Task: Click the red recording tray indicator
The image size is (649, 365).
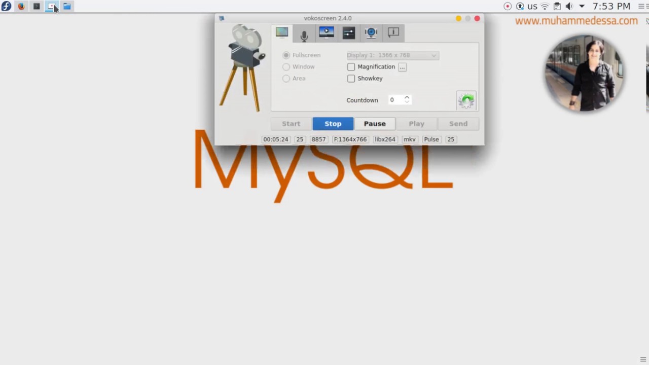Action: coord(508,6)
